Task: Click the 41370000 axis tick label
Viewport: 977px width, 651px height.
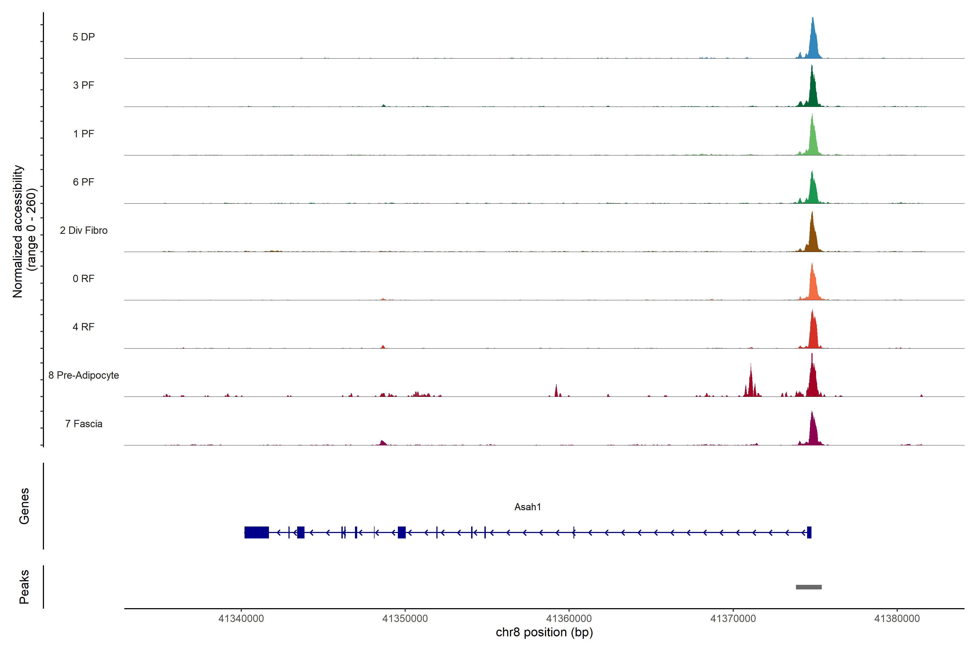Action: [x=733, y=618]
